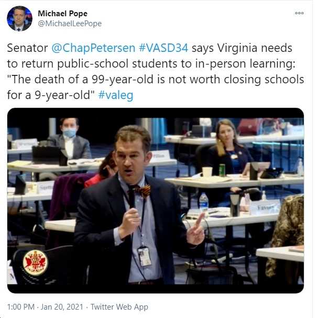
Task: Click the speaker's ID badge on lanyard
Action: point(145,256)
